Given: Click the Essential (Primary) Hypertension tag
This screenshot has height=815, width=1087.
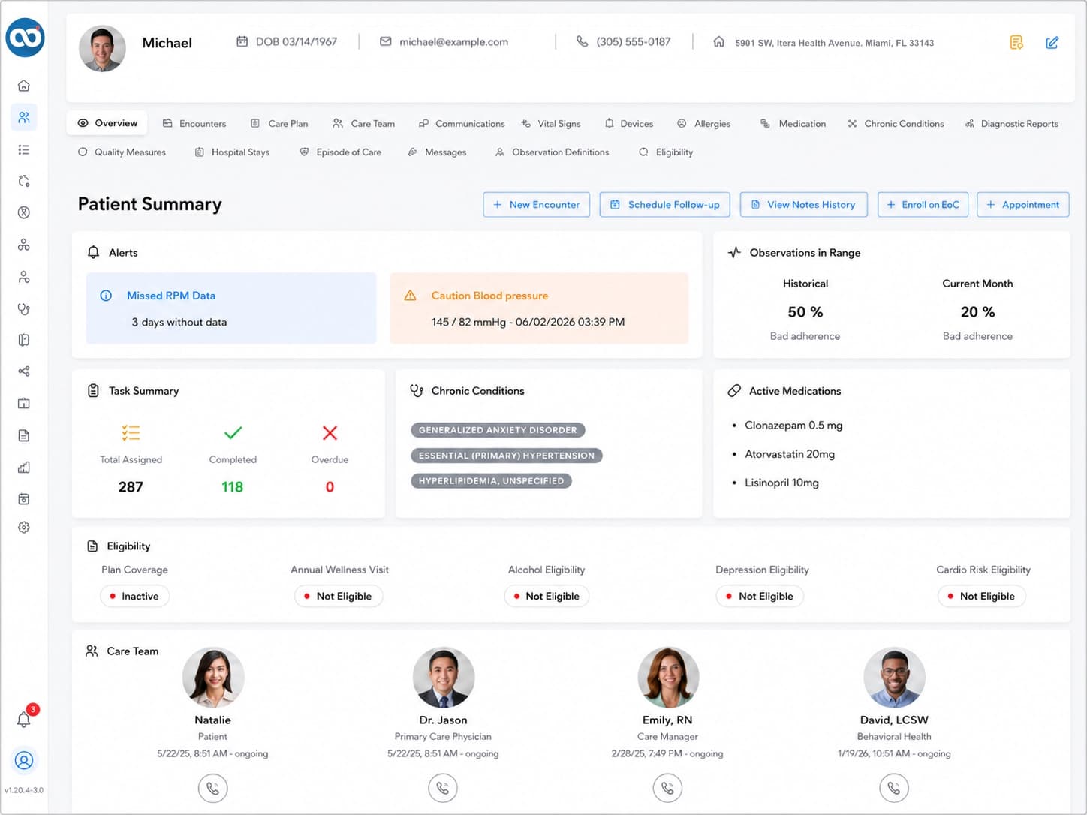Looking at the screenshot, I should [507, 456].
